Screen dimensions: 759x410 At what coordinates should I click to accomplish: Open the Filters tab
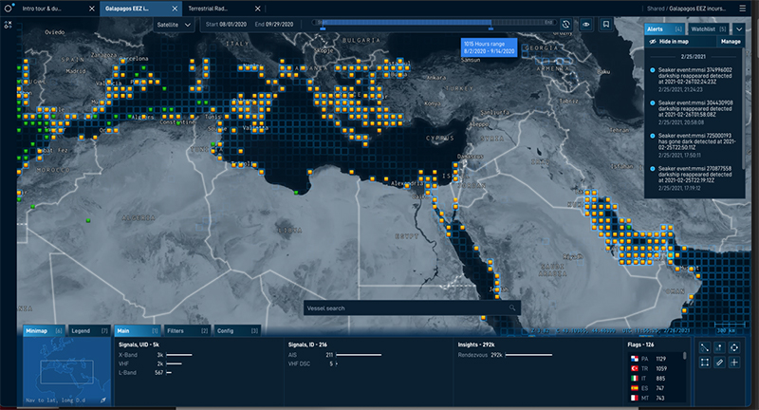point(187,330)
